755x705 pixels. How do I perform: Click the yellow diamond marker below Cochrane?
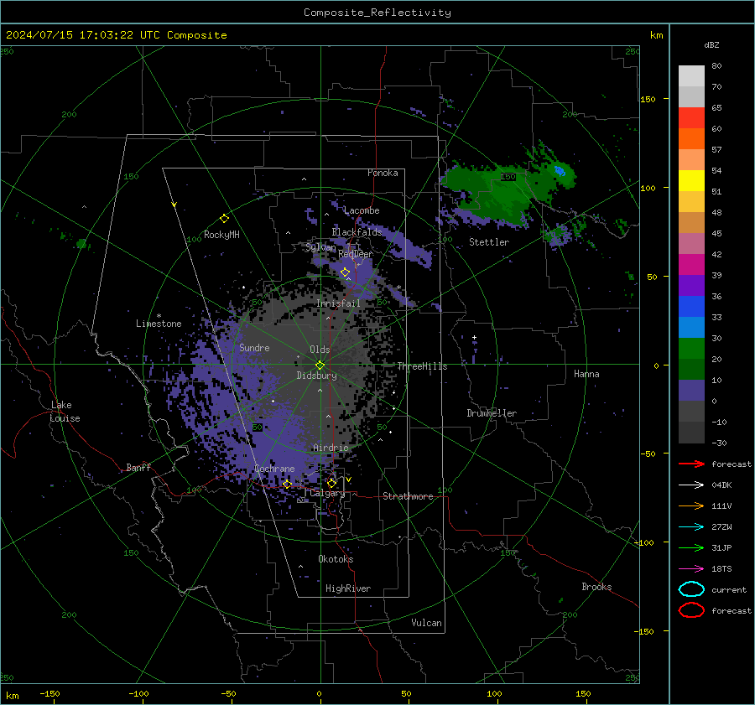pos(287,484)
